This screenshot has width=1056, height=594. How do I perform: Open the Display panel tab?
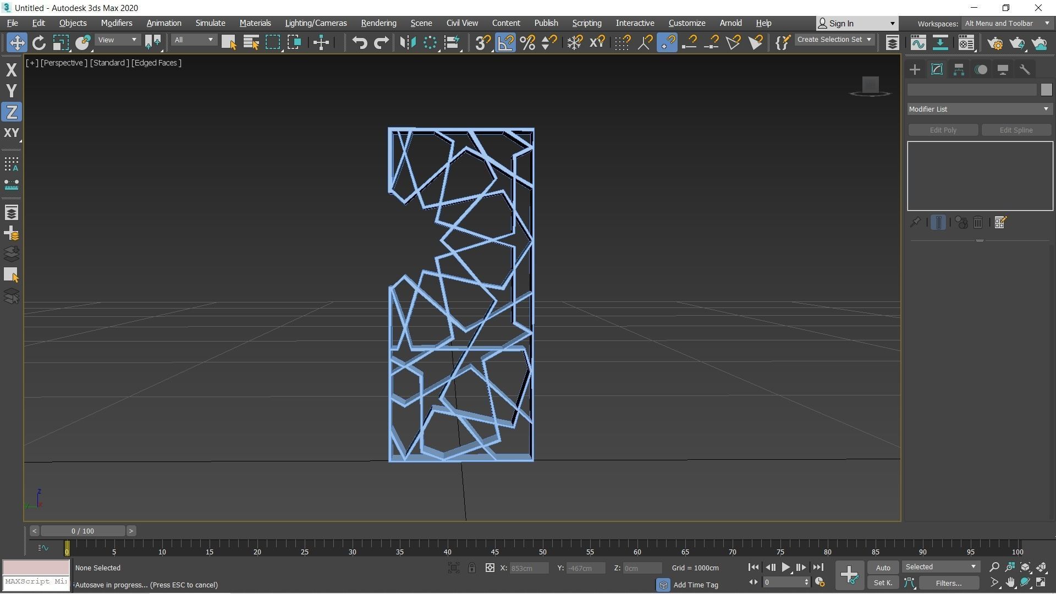(x=1003, y=69)
